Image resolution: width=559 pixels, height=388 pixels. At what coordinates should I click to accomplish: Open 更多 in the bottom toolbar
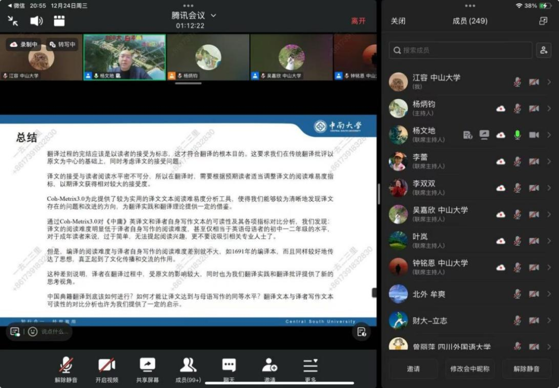pyautogui.click(x=309, y=367)
